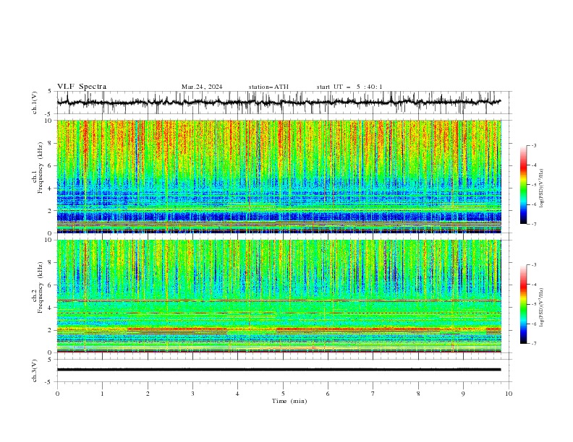Click the time axis tick label "10"

click(x=509, y=394)
